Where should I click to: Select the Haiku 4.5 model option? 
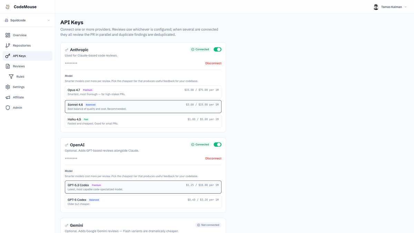point(143,121)
